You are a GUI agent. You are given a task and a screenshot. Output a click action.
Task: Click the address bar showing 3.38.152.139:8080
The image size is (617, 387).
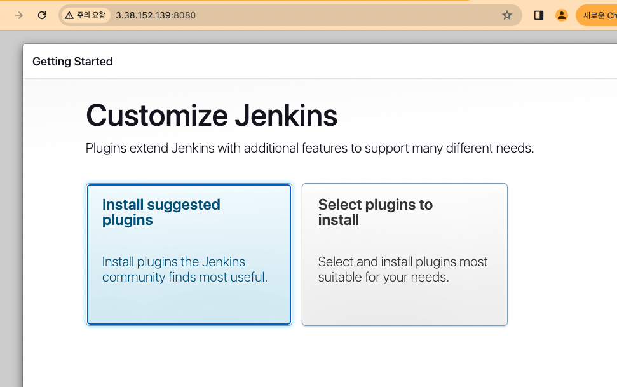point(290,15)
